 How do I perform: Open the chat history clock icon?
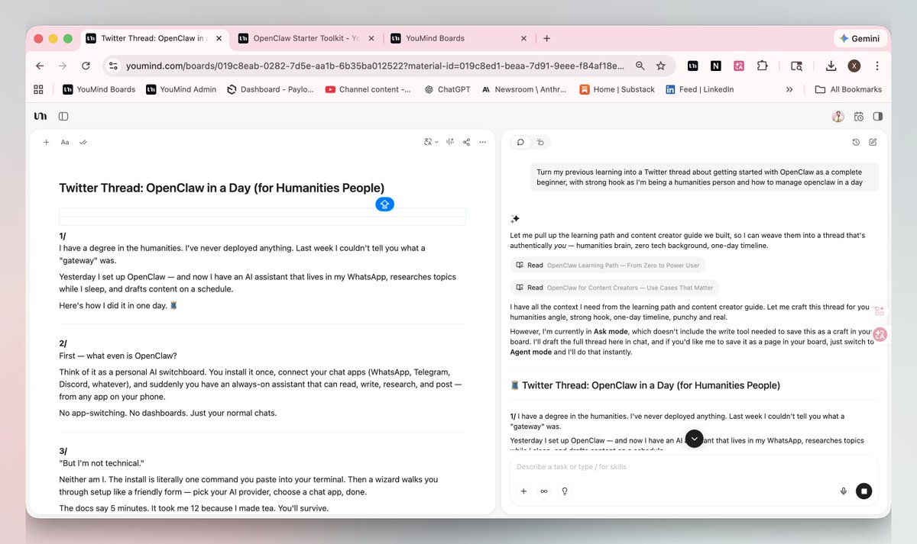click(x=856, y=142)
